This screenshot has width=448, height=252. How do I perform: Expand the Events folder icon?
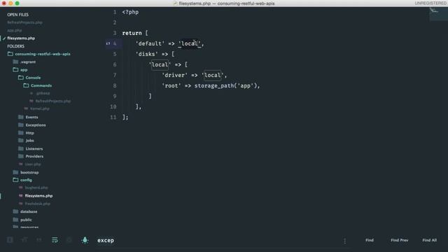21,117
